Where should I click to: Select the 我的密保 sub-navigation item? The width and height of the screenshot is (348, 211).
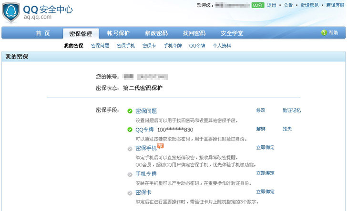[x=73, y=46]
